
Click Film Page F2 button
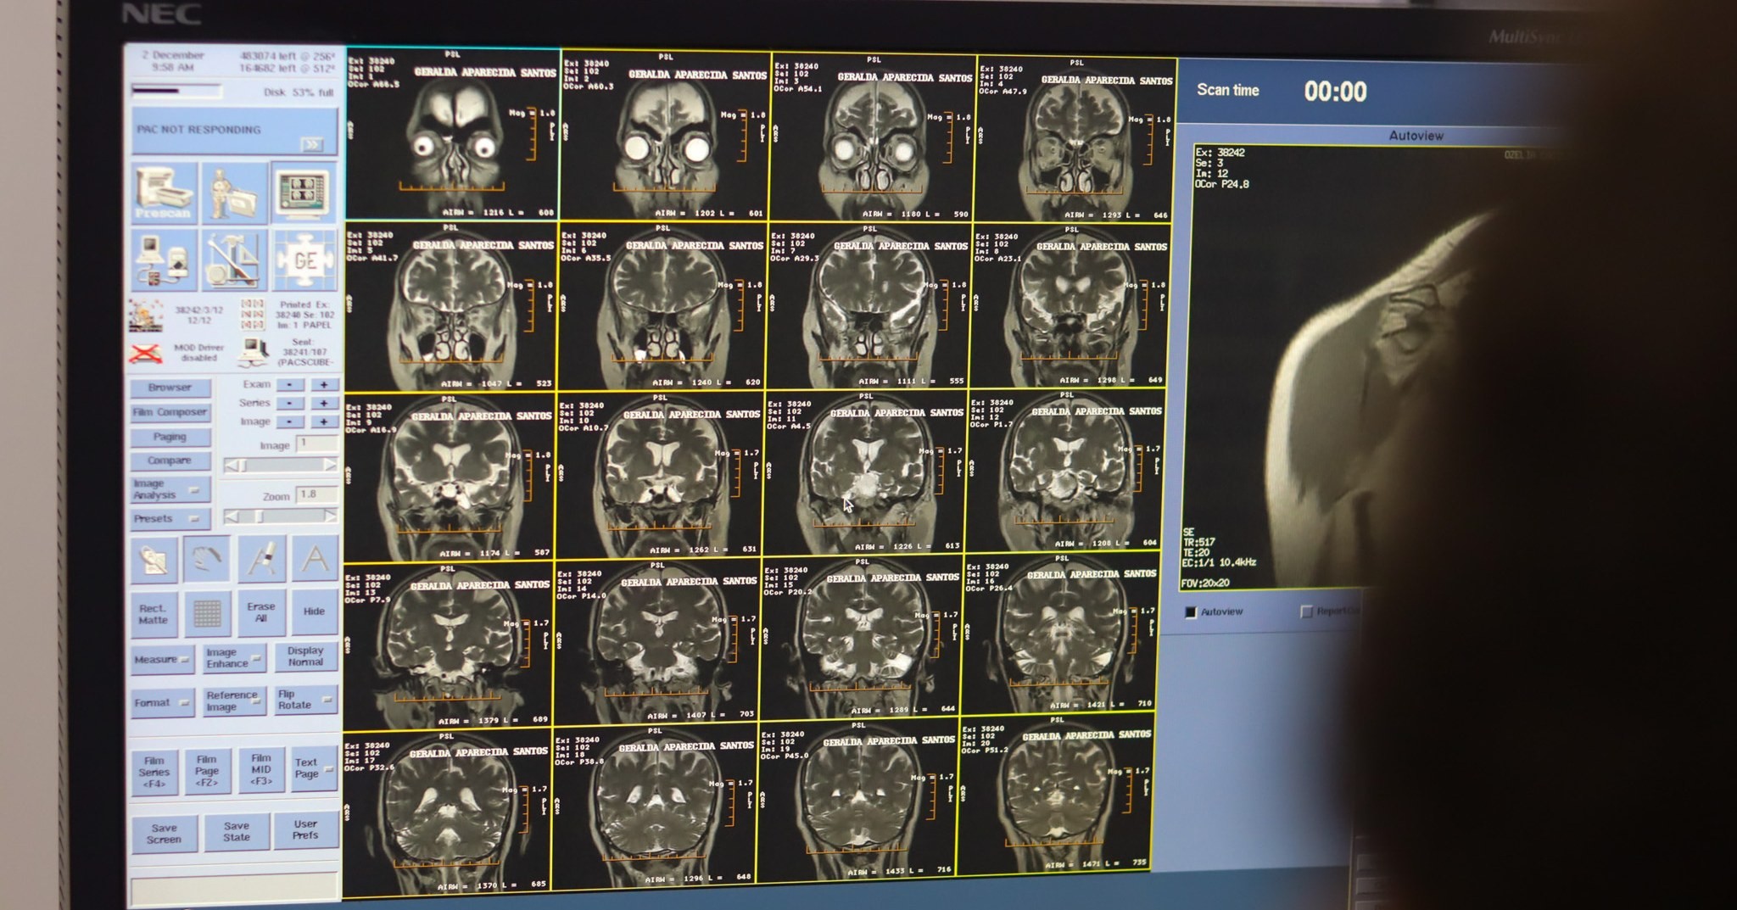click(x=207, y=771)
